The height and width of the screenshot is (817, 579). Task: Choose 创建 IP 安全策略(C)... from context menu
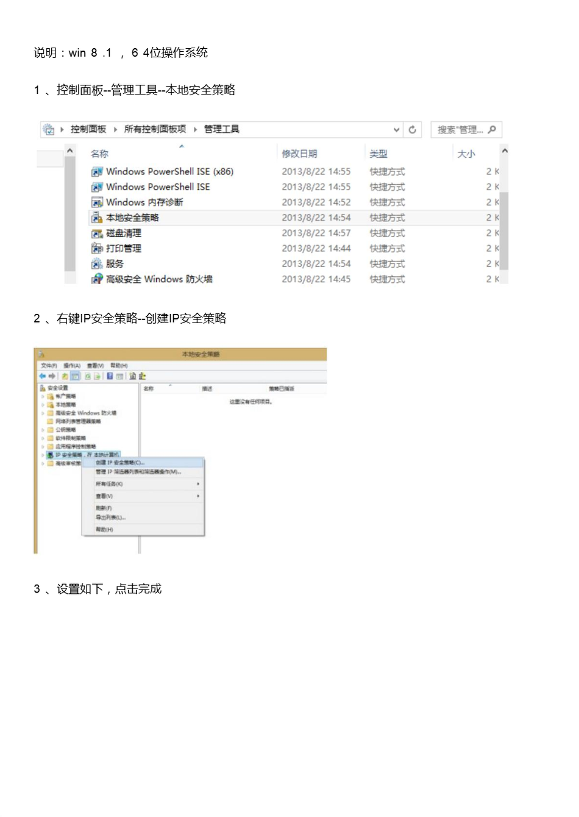click(x=120, y=463)
